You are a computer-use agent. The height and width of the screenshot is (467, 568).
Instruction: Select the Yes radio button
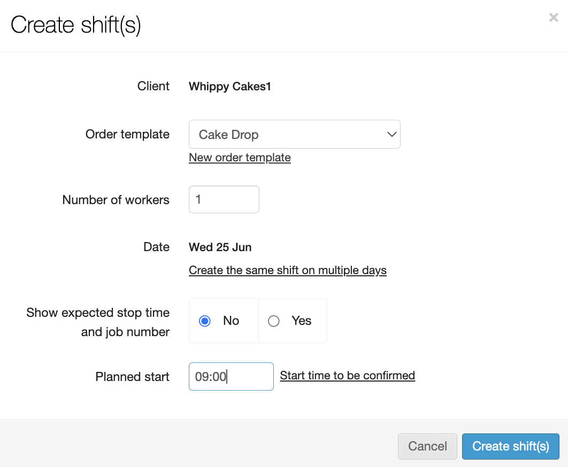click(x=274, y=321)
